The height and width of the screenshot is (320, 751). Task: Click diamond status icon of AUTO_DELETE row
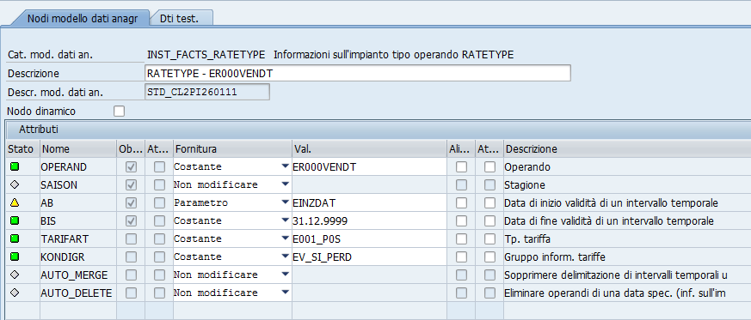15,293
